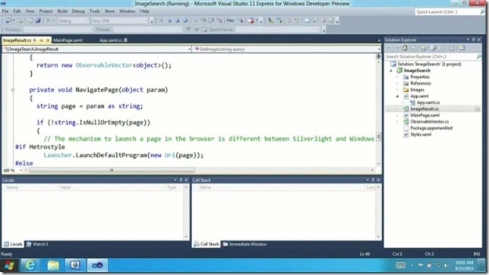Pin the Solution Explorer panel
The image size is (489, 275).
click(473, 39)
